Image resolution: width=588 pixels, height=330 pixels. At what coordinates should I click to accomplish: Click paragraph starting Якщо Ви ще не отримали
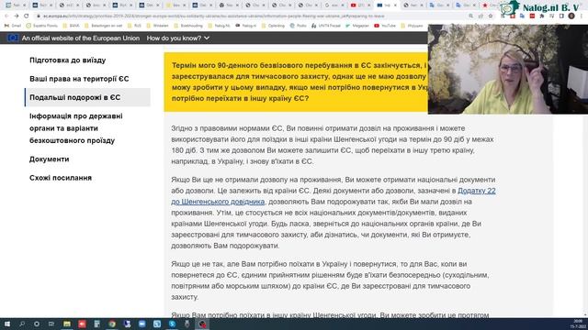pyautogui.click(x=334, y=213)
